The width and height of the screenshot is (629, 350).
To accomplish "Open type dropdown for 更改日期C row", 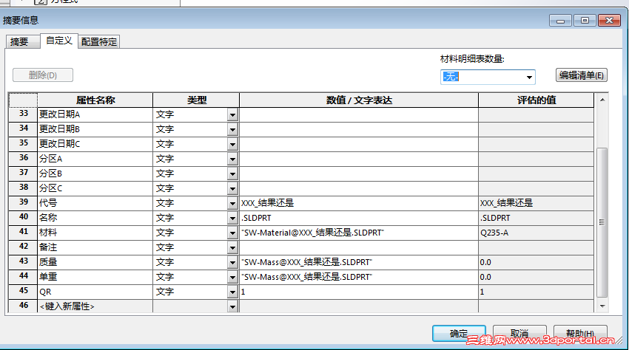I will (x=232, y=145).
